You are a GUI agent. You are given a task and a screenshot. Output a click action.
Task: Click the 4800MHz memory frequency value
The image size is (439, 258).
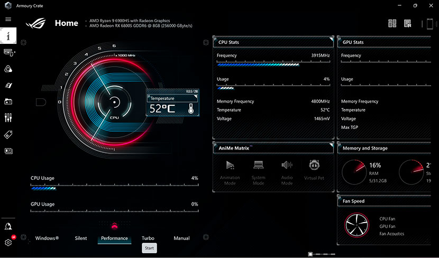321,102
